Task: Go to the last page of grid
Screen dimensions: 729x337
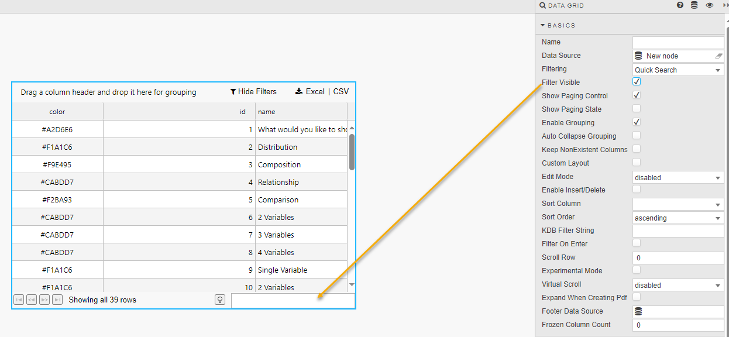Action: coord(57,300)
